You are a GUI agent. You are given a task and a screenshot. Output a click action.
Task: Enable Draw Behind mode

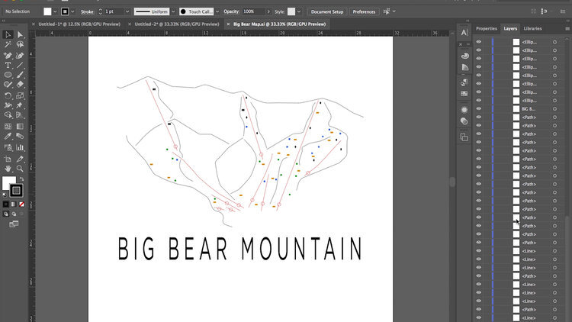point(14,214)
